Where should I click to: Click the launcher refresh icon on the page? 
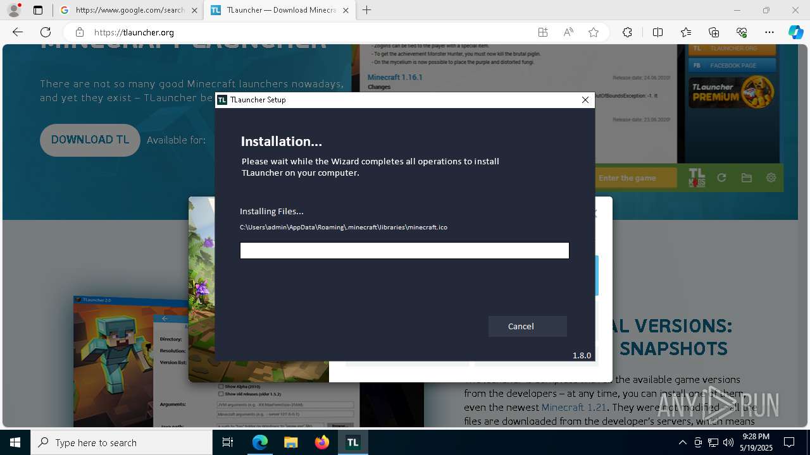721,178
